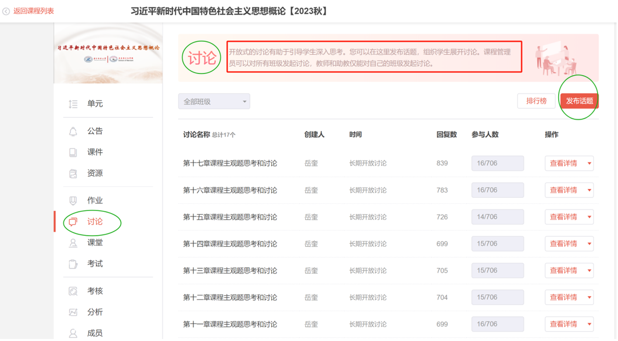Screen dimensions: 618x341
Task: Open the 全部班级 class dropdown
Action: (x=214, y=101)
